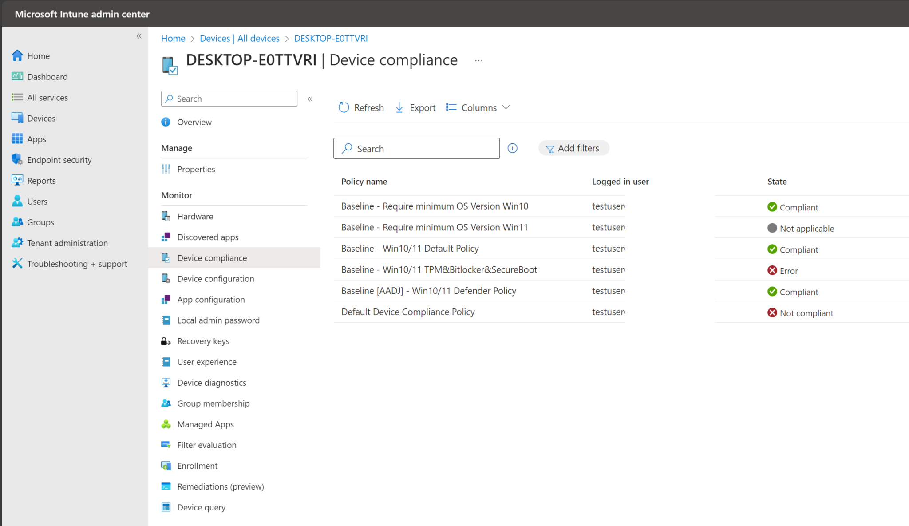Open Troubleshooting + support
The image size is (909, 526).
77,263
